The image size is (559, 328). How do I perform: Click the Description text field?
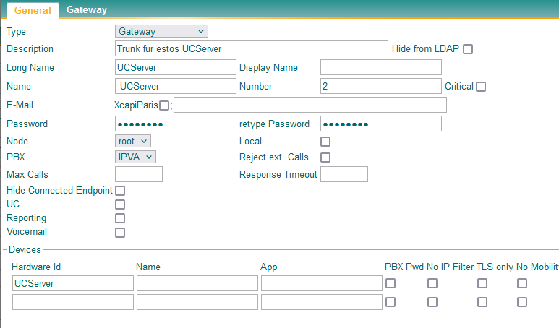pyautogui.click(x=252, y=48)
